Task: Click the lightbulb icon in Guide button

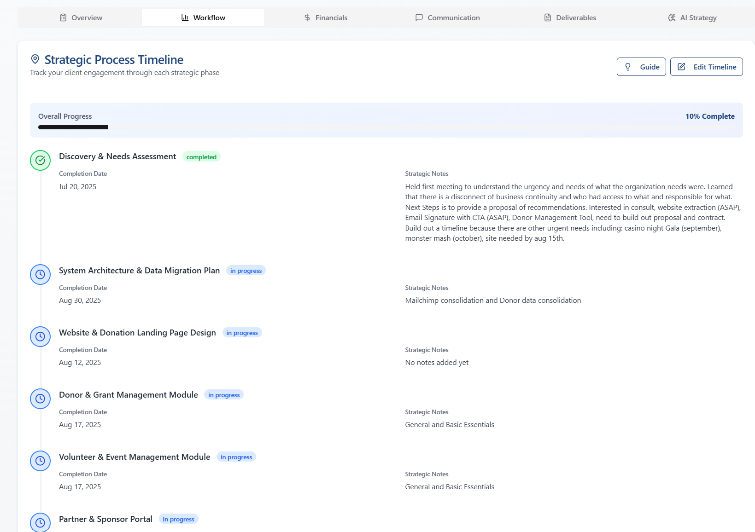Action: pos(628,67)
